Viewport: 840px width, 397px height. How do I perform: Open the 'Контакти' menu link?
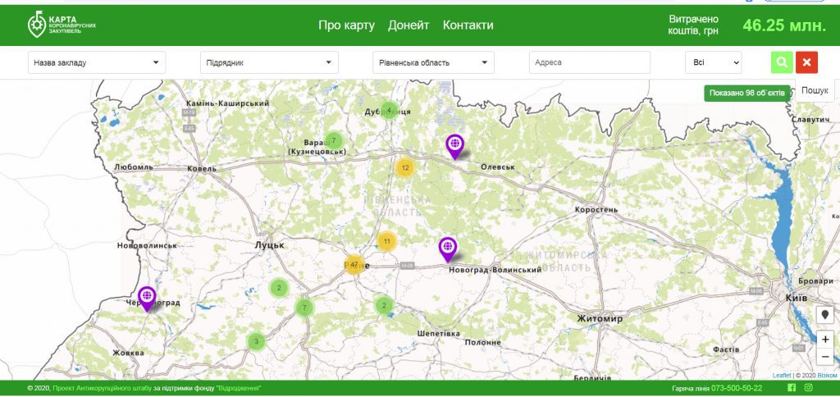click(468, 25)
